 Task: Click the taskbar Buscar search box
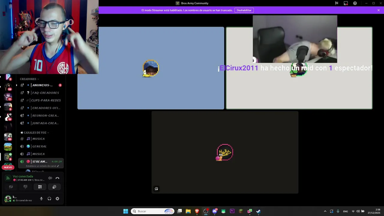[x=153, y=211]
